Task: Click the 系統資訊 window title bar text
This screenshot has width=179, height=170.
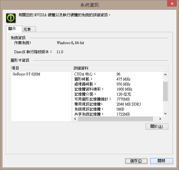Action: (89, 5)
